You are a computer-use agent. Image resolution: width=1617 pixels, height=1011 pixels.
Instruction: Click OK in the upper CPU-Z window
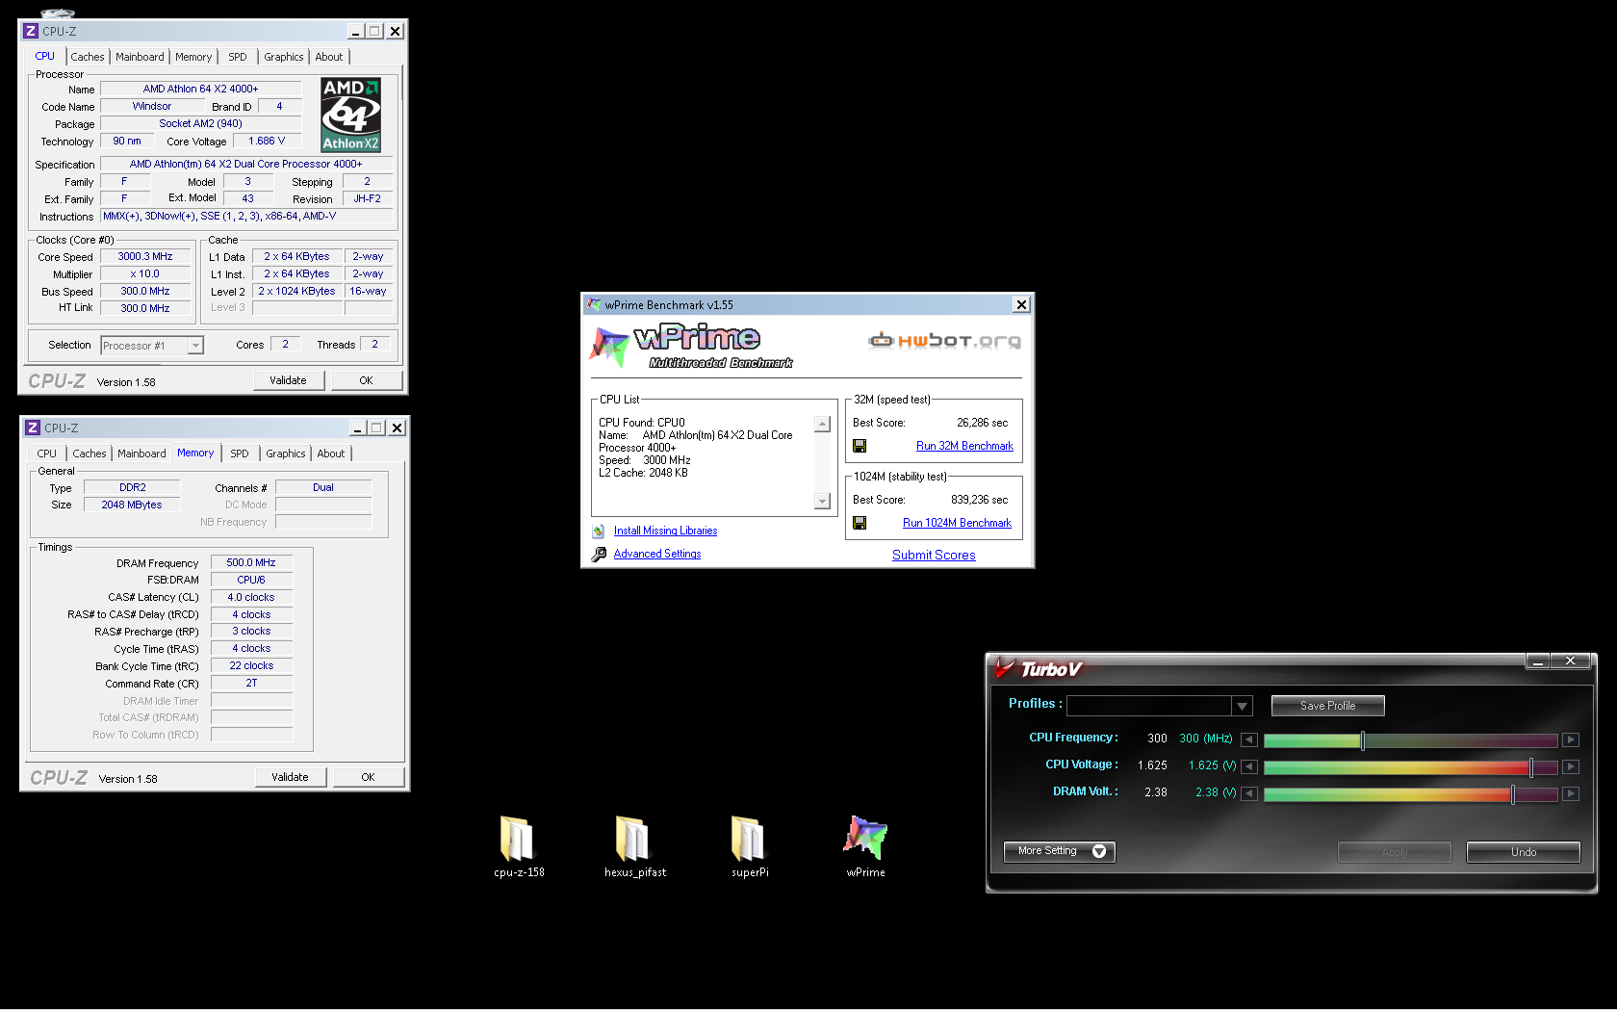point(366,380)
